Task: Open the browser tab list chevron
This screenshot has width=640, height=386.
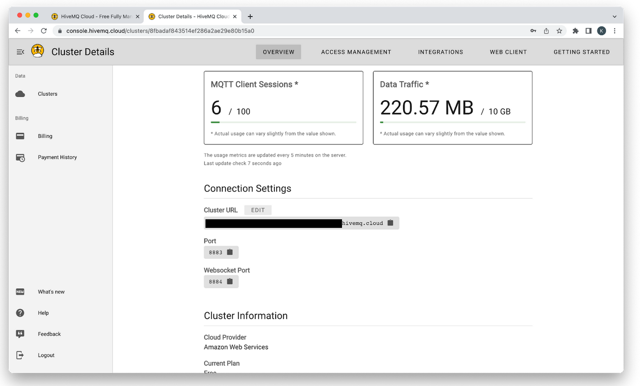Action: (615, 16)
